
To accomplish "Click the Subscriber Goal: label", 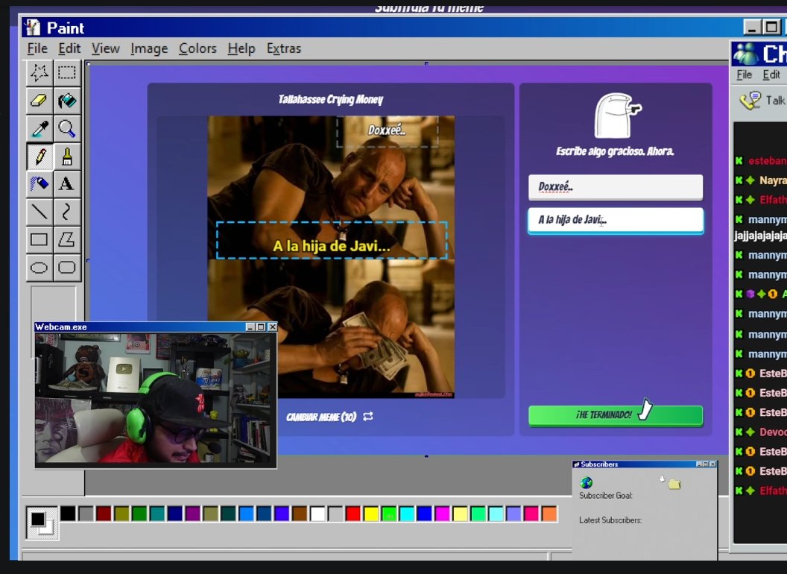I will click(606, 496).
